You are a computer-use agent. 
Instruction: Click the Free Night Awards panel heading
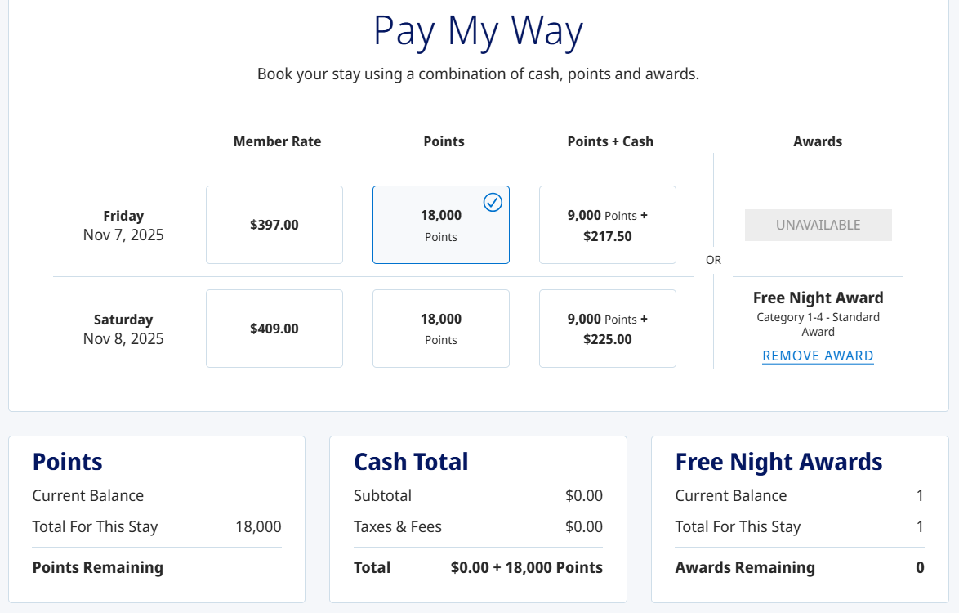pos(778,461)
